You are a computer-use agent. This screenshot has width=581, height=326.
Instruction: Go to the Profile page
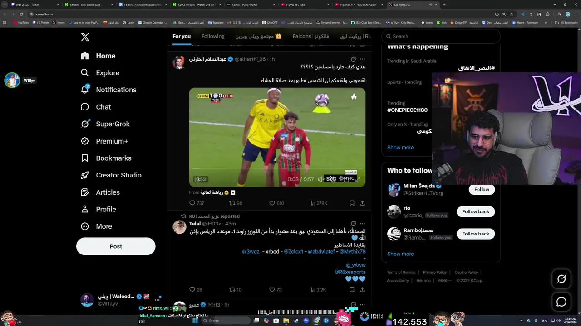tap(98, 209)
